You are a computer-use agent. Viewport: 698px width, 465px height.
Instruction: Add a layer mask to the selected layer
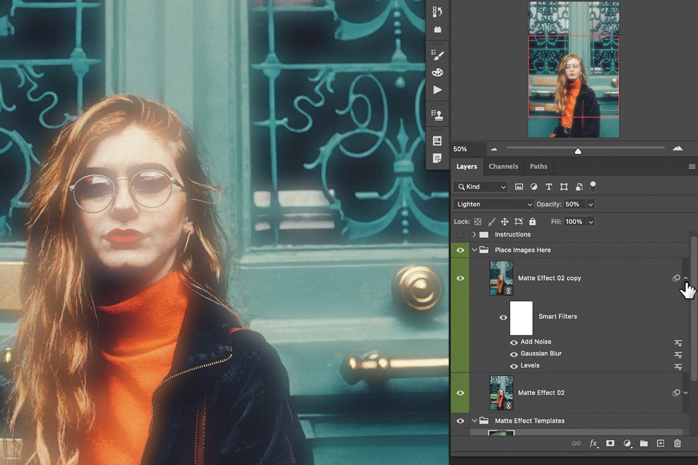coord(610,443)
